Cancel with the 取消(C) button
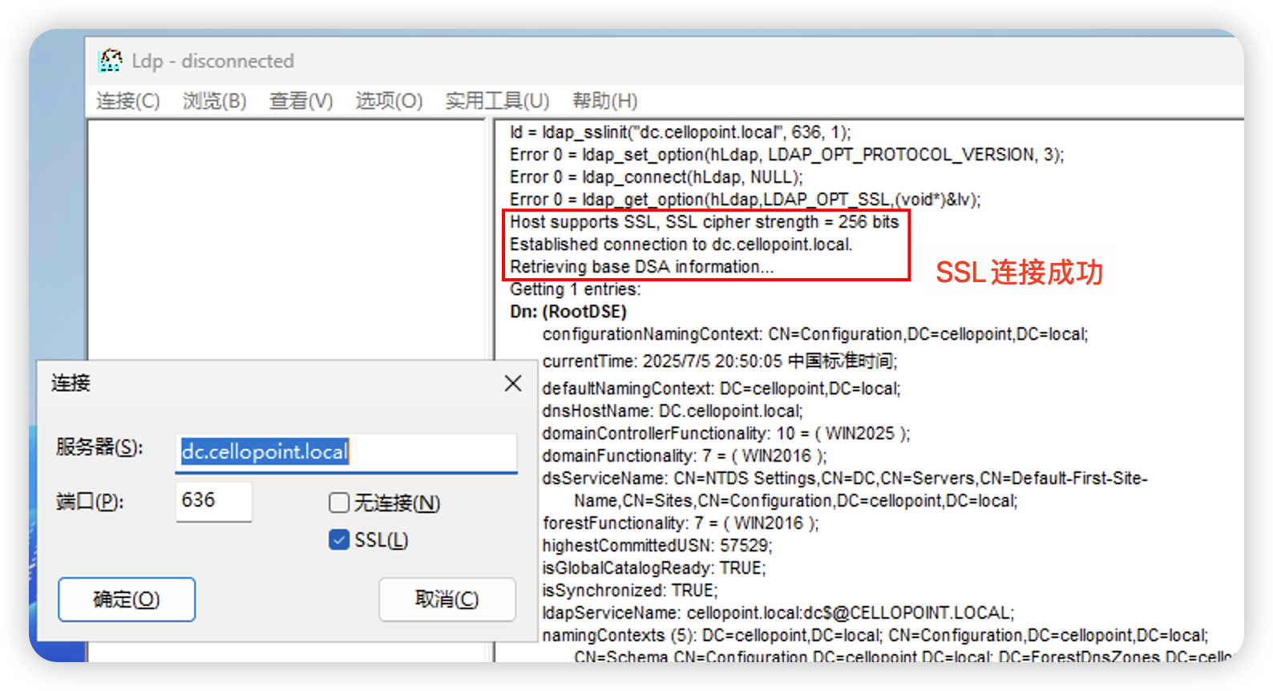The height and width of the screenshot is (691, 1273). [447, 600]
